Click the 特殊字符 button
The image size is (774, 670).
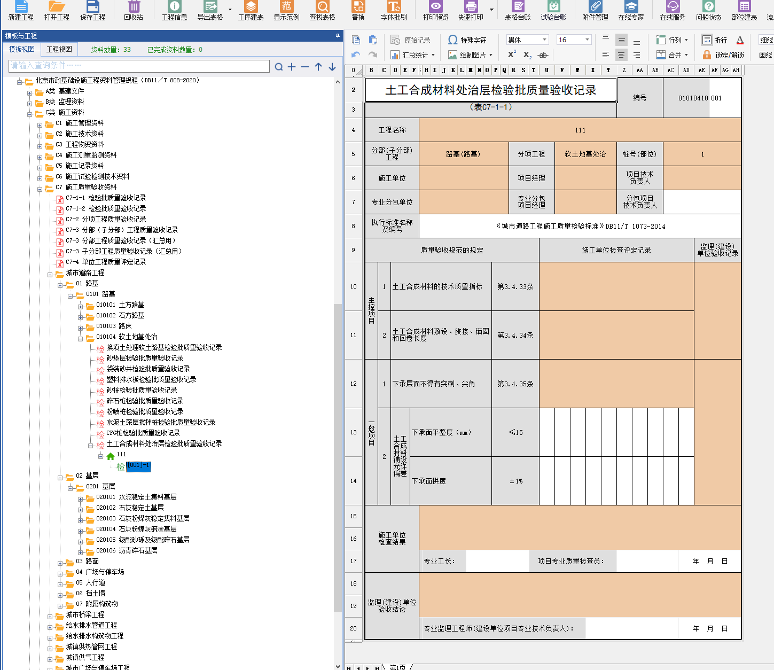coord(467,40)
